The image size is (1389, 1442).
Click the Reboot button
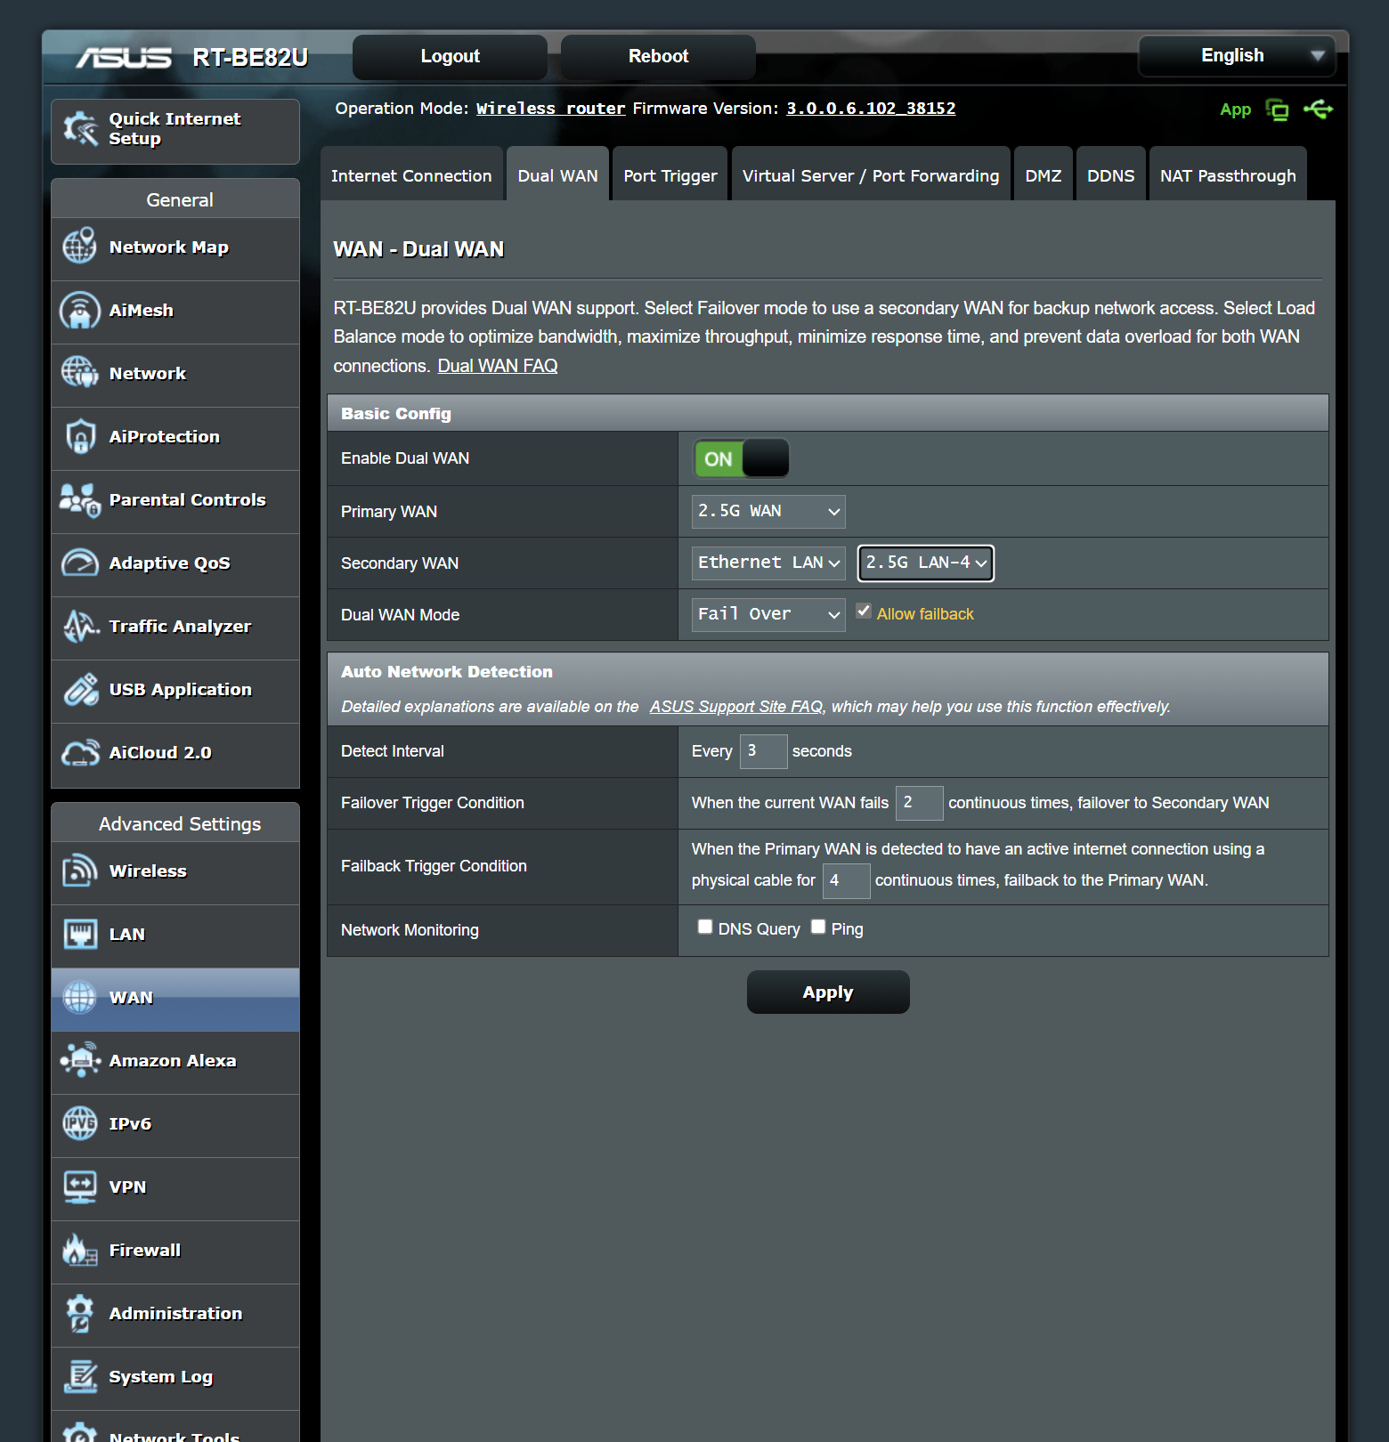tap(658, 57)
